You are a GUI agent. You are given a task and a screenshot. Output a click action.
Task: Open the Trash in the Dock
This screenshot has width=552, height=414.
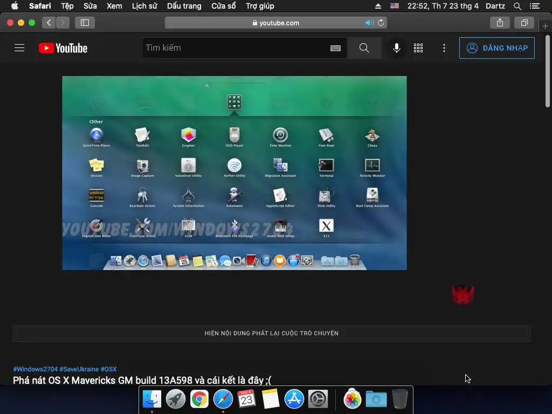click(399, 399)
